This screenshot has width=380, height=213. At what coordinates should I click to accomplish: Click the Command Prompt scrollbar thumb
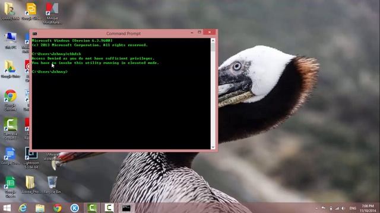(x=213, y=47)
